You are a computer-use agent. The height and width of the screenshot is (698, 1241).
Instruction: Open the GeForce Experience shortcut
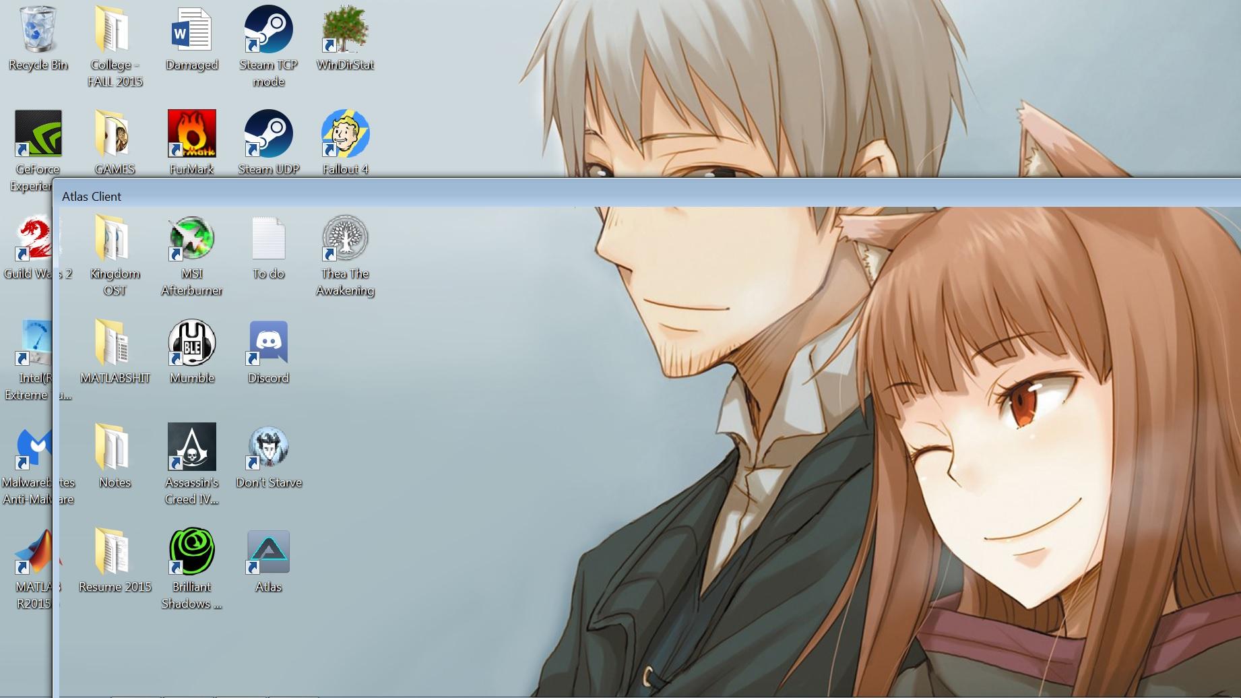38,135
